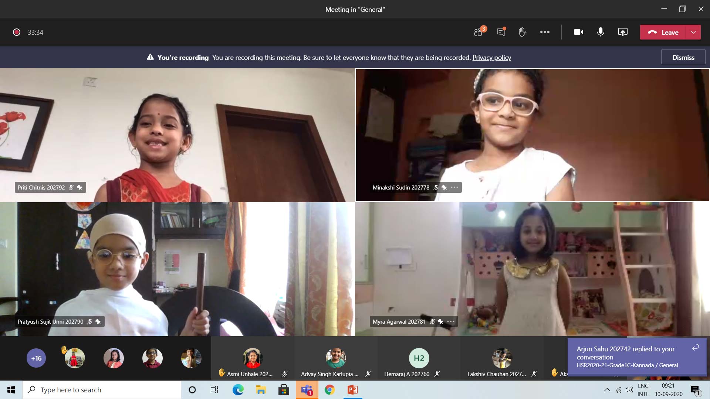710x399 pixels.
Task: Click the muted mic icon on Priti Chitnis tile
Action: [x=71, y=187]
